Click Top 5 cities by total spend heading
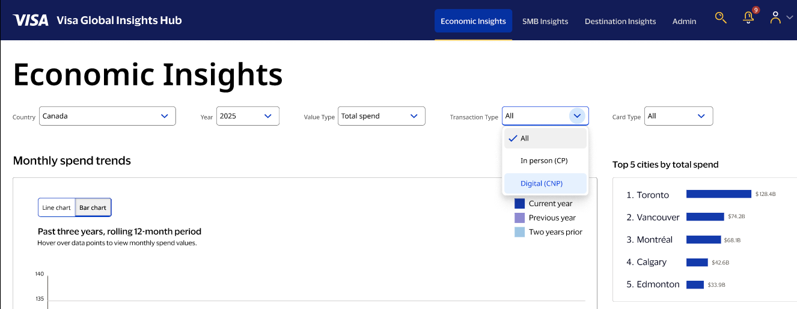Screen dimensions: 797x309 coord(665,165)
